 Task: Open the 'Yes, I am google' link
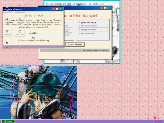click(36, 65)
